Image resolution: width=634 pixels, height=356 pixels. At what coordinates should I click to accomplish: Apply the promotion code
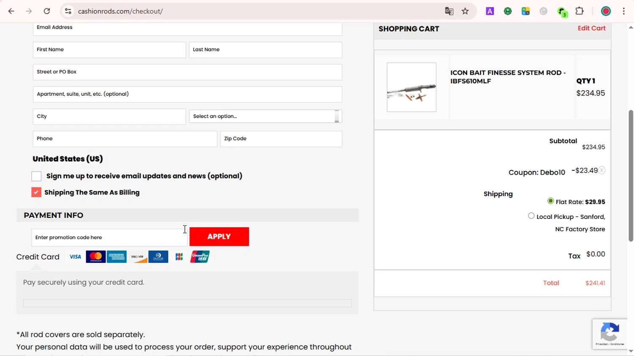point(219,237)
